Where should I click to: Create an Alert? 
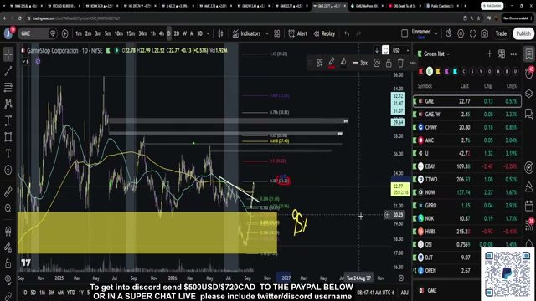[297, 33]
